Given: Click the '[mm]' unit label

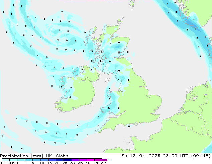Looking at the screenshot, I should click(37, 156).
